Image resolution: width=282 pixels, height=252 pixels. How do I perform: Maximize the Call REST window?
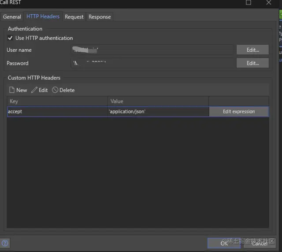(249, 3)
